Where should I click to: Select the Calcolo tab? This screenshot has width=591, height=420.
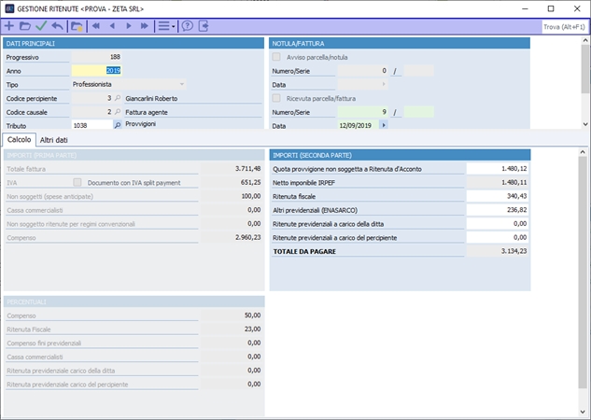tap(20, 139)
